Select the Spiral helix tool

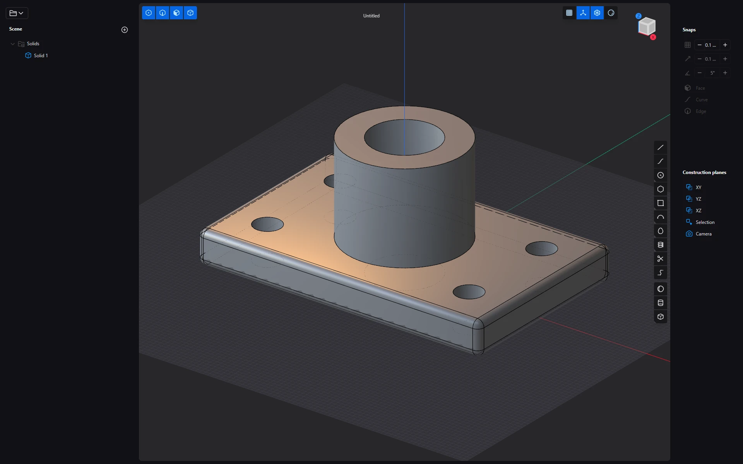(660, 245)
